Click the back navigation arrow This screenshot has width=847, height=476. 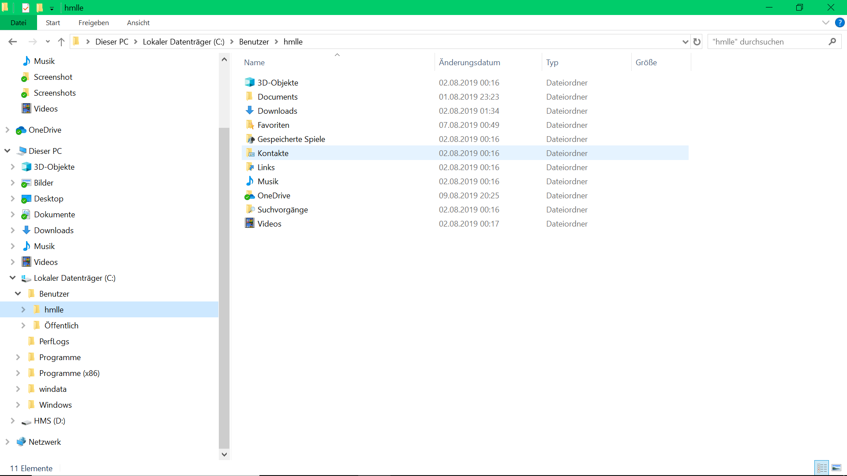12,41
